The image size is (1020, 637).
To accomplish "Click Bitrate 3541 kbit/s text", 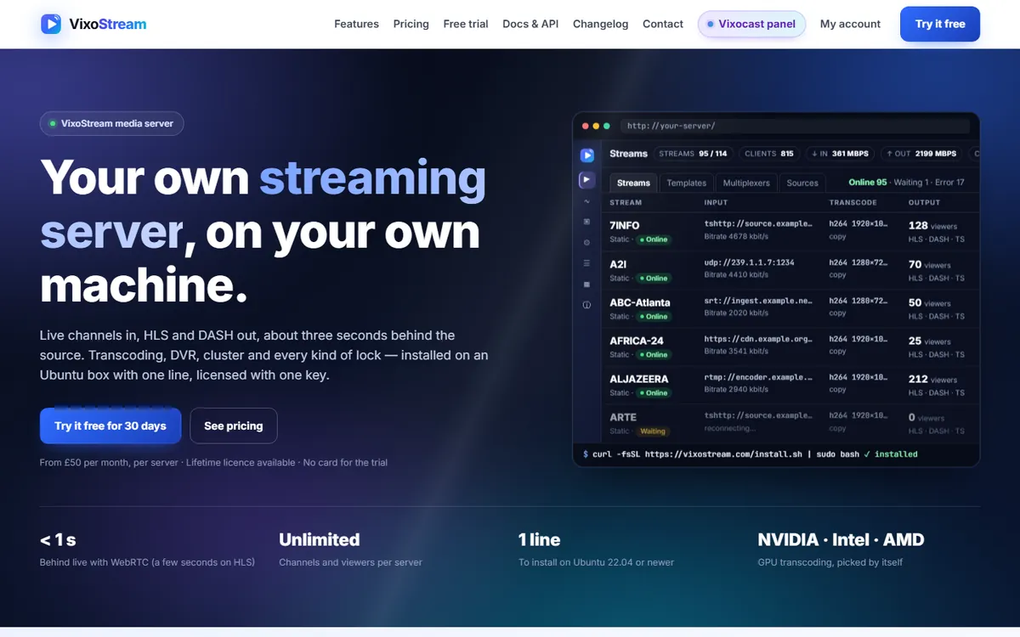I will (736, 351).
